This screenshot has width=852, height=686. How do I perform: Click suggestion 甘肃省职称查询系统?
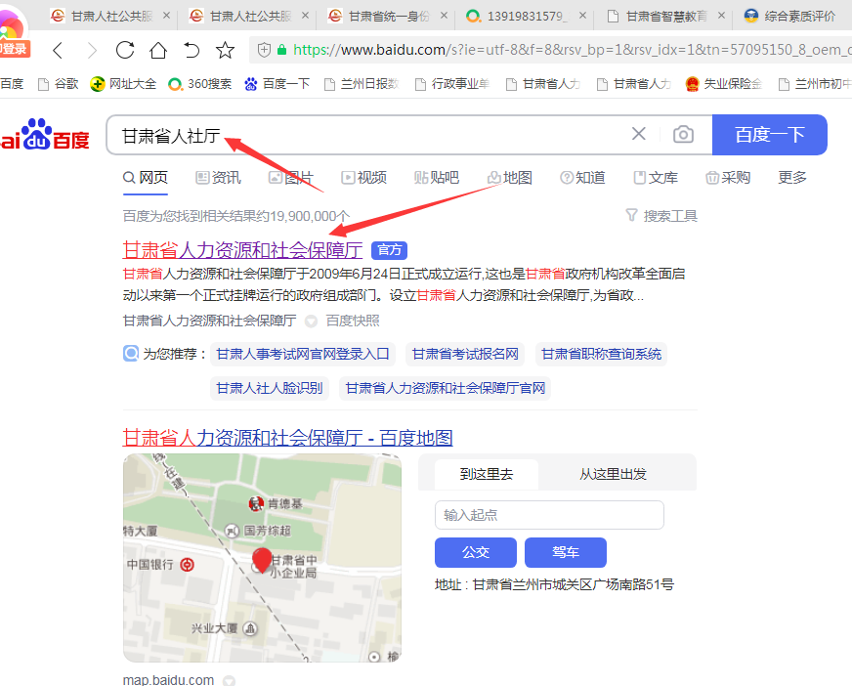(601, 354)
